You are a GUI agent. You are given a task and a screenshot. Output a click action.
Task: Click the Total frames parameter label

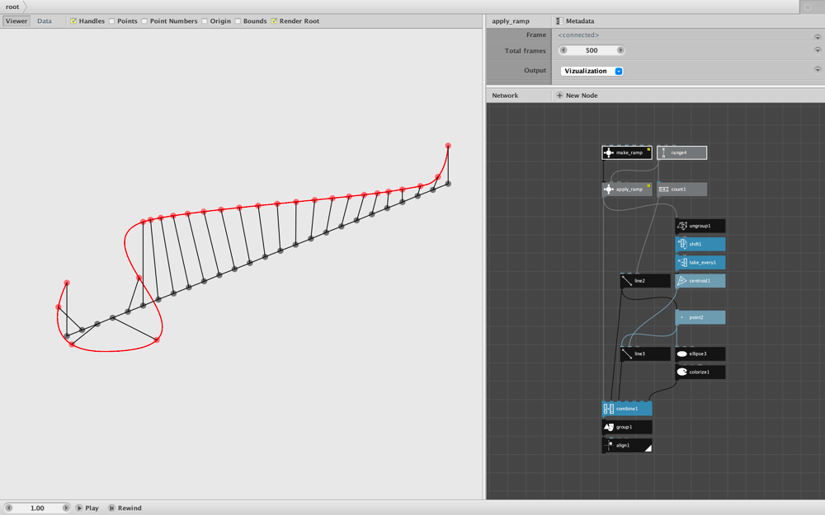point(525,51)
